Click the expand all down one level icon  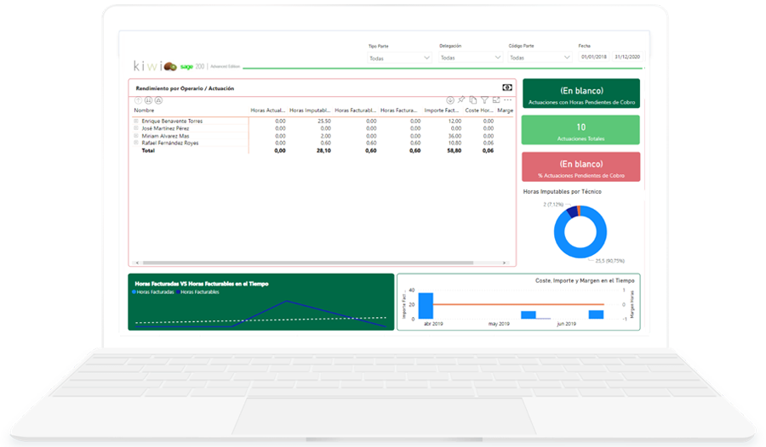point(158,100)
